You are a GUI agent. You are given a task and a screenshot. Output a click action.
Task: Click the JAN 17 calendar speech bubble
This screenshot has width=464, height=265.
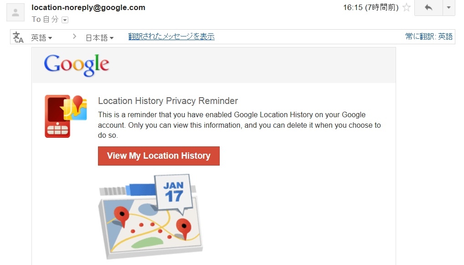tap(174, 192)
